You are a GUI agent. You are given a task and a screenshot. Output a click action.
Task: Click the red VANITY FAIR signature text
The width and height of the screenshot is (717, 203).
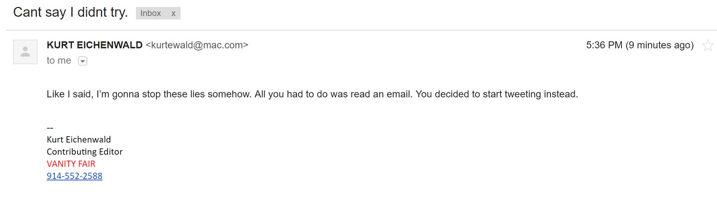(x=71, y=164)
